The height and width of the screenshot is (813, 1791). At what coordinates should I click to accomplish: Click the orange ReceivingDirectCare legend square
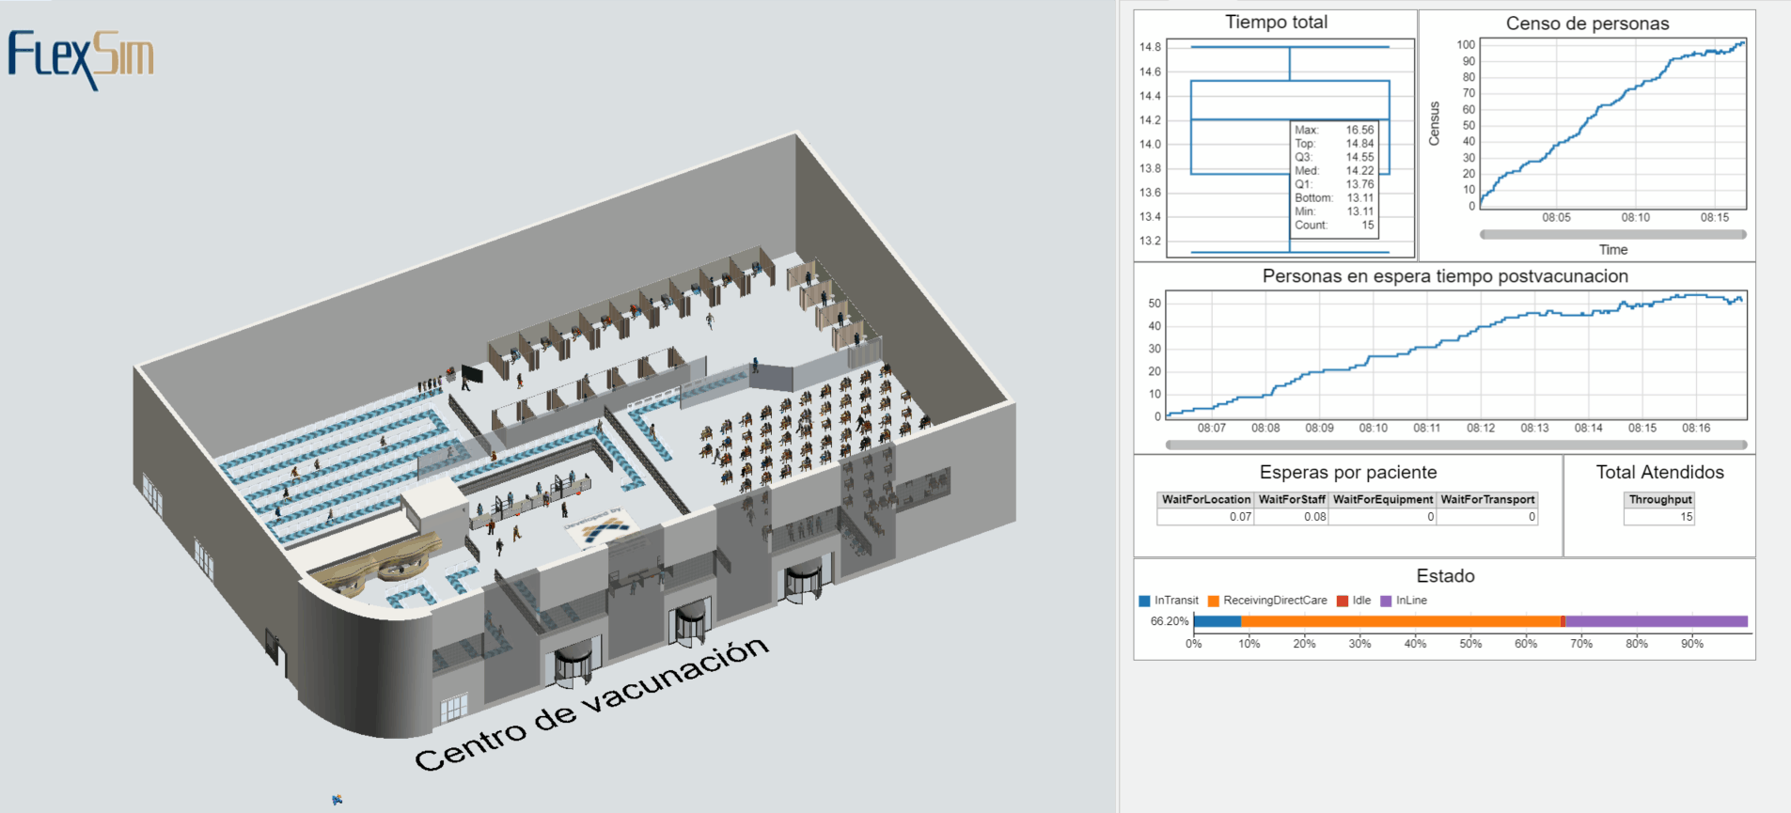(x=1214, y=601)
